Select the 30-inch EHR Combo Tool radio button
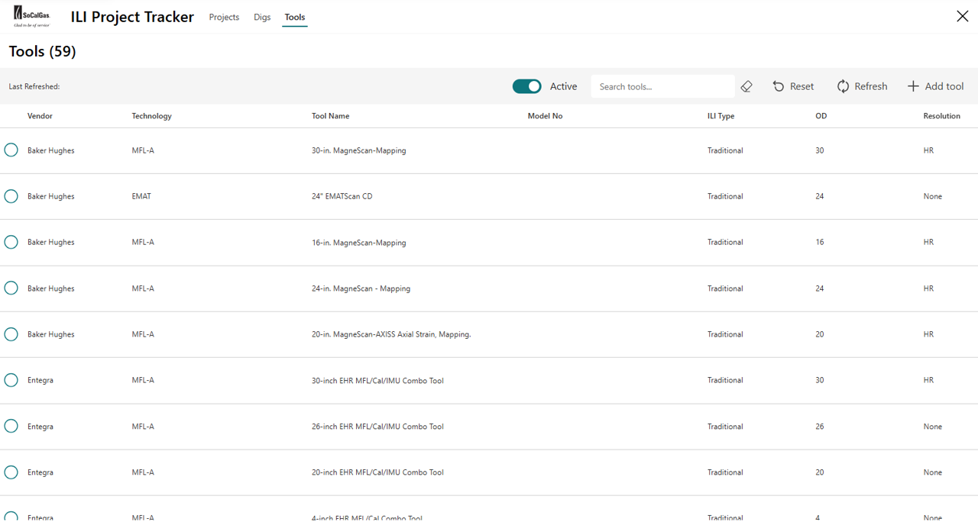This screenshot has width=978, height=522. [11, 380]
